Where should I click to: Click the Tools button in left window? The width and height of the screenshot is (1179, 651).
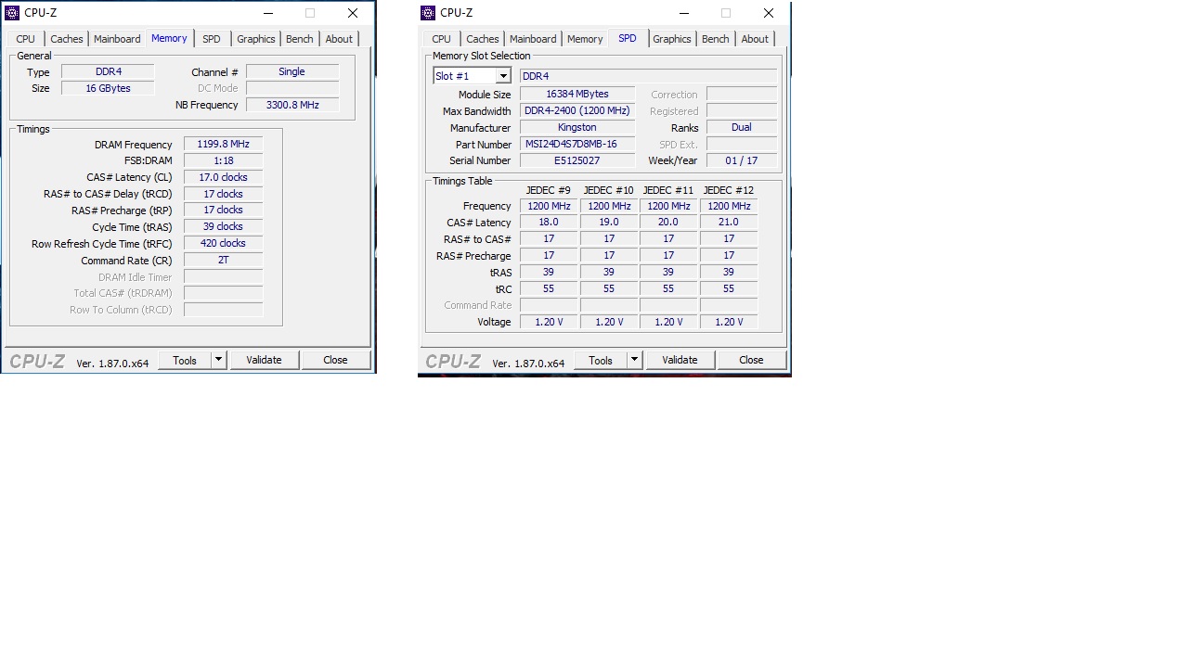coord(185,360)
